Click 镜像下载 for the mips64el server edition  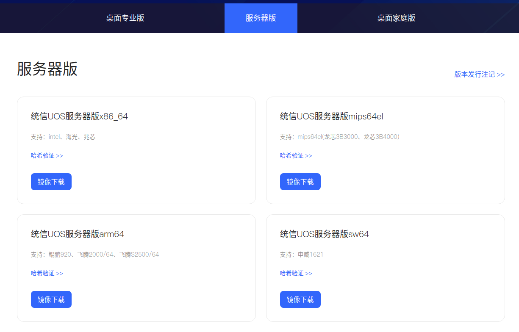(x=300, y=182)
